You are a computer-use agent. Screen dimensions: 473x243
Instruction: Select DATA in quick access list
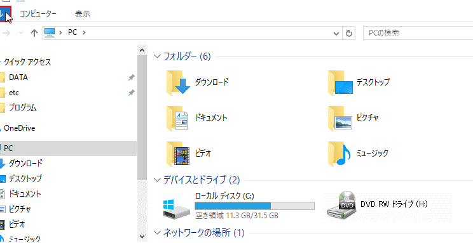tap(18, 77)
